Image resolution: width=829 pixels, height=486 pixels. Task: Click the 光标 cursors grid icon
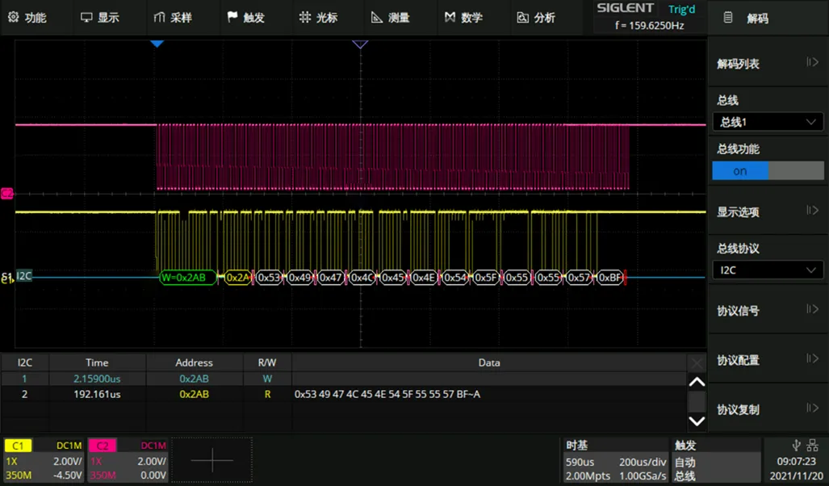click(304, 17)
